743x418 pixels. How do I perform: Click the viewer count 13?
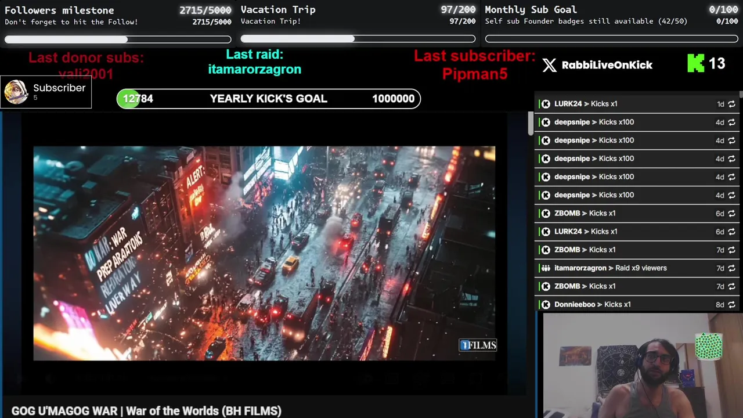(717, 64)
